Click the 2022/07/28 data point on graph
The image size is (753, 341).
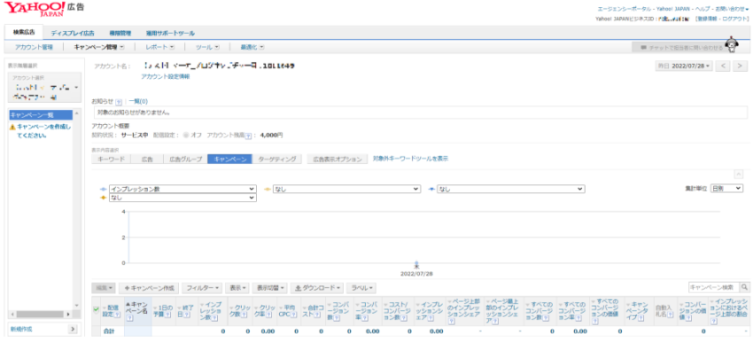point(417,263)
